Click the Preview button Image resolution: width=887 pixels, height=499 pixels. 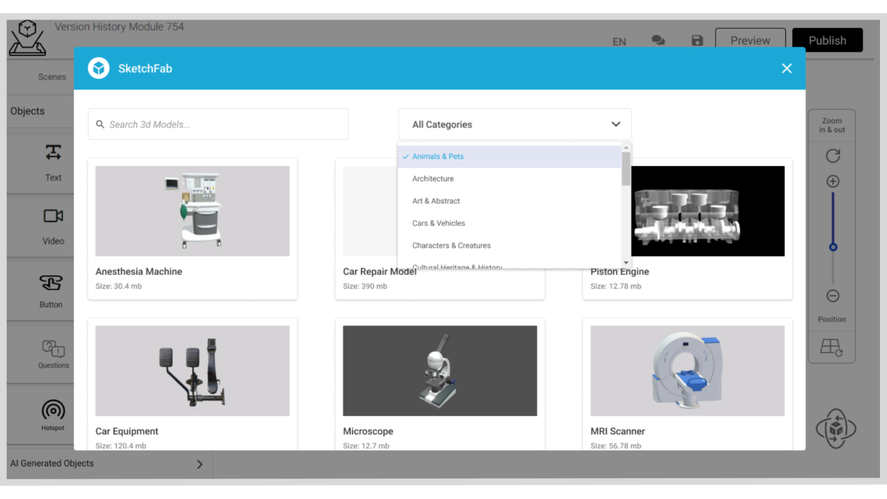(x=750, y=40)
